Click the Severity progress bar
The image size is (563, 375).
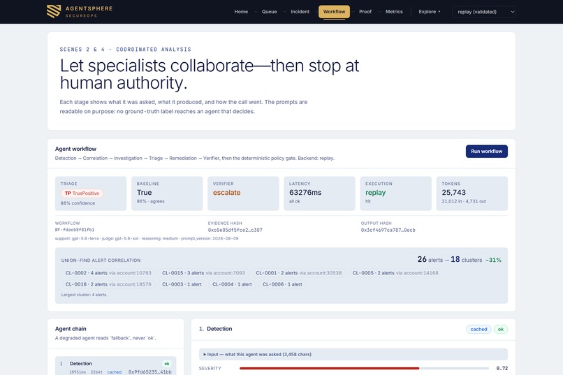[364, 368]
